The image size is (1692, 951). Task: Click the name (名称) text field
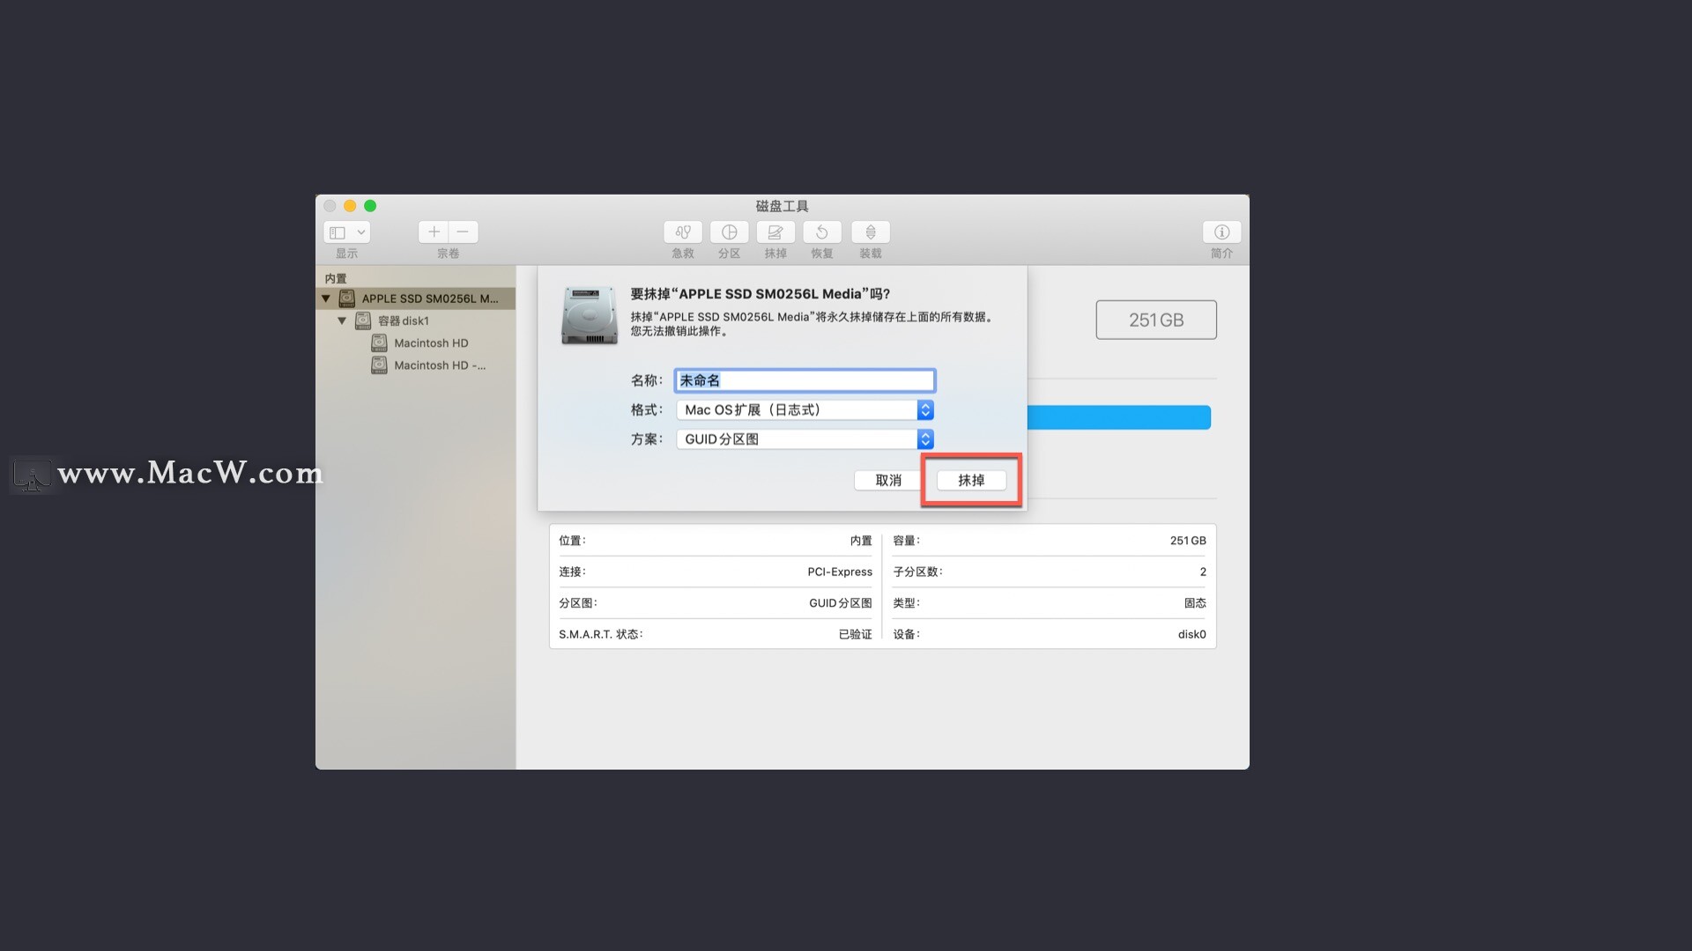tap(805, 380)
